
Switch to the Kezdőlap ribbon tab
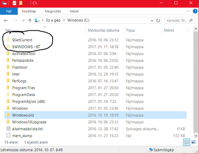tap(29, 11)
